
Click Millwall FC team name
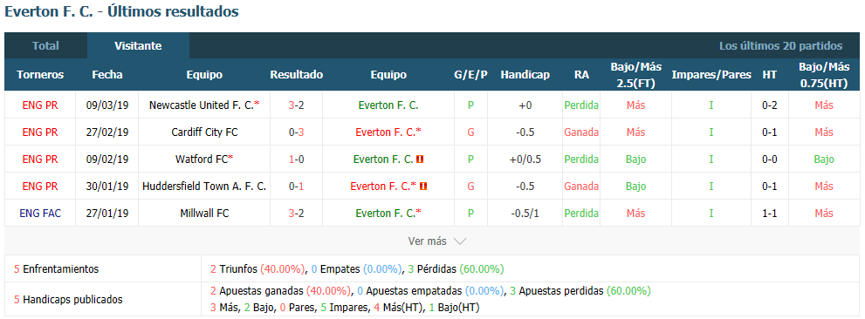[204, 214]
